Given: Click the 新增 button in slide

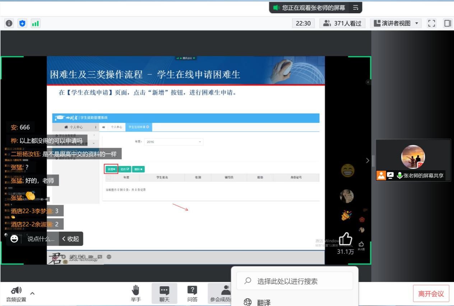Looking at the screenshot, I should coord(111,169).
